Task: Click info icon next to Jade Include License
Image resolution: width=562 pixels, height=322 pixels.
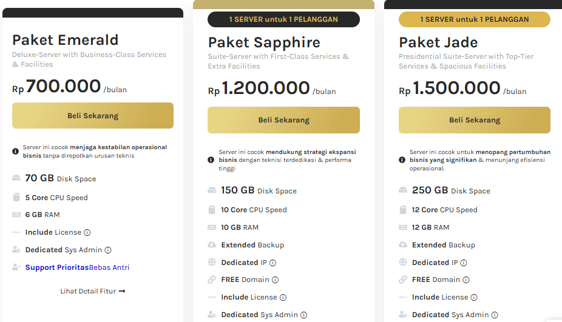Action: coord(474,298)
